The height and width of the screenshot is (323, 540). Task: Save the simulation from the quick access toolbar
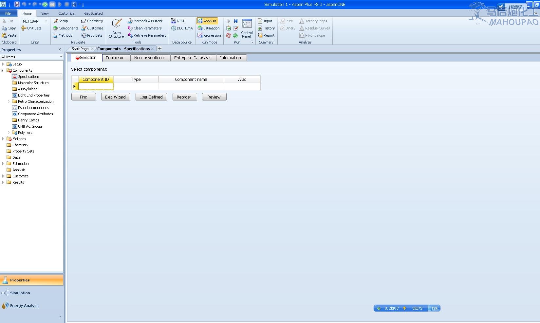17,4
